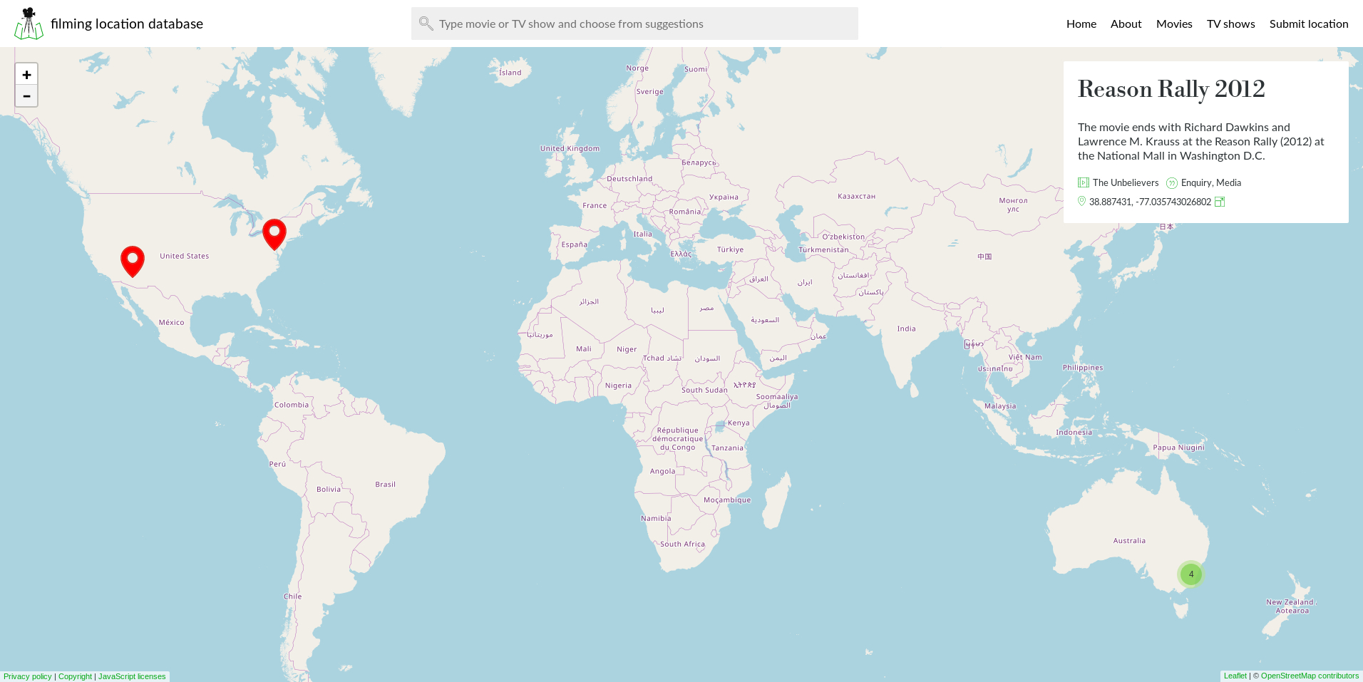Open the Privacy policy page
The image size is (1363, 682).
click(27, 676)
